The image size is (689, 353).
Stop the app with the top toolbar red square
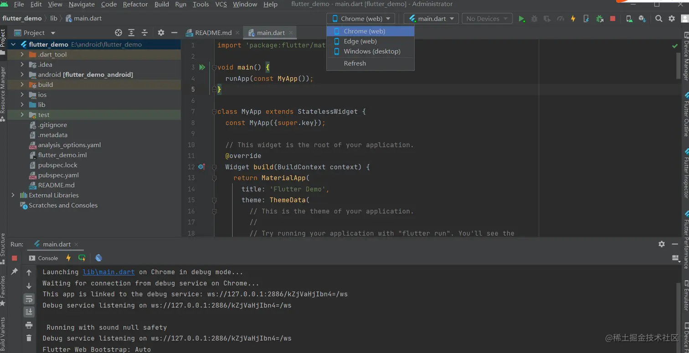tap(613, 19)
